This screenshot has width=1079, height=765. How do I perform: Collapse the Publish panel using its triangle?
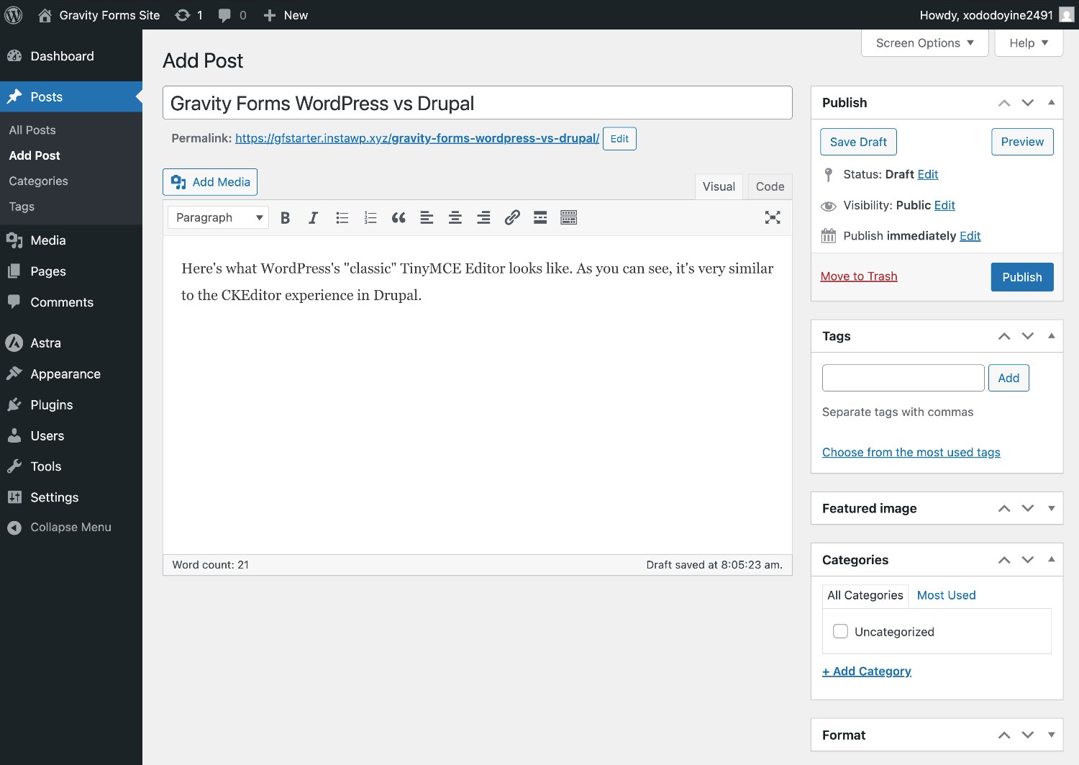coord(1051,102)
